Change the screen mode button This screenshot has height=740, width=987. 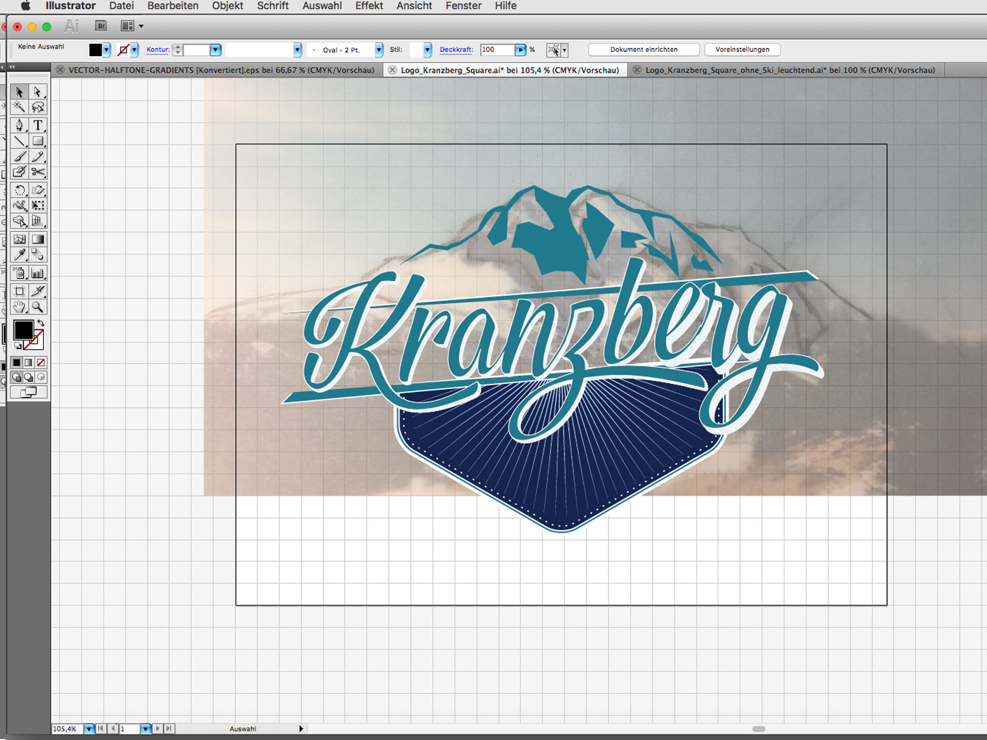pos(29,392)
